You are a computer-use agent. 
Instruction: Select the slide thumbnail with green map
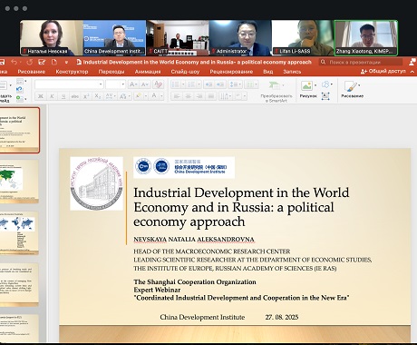point(19,182)
